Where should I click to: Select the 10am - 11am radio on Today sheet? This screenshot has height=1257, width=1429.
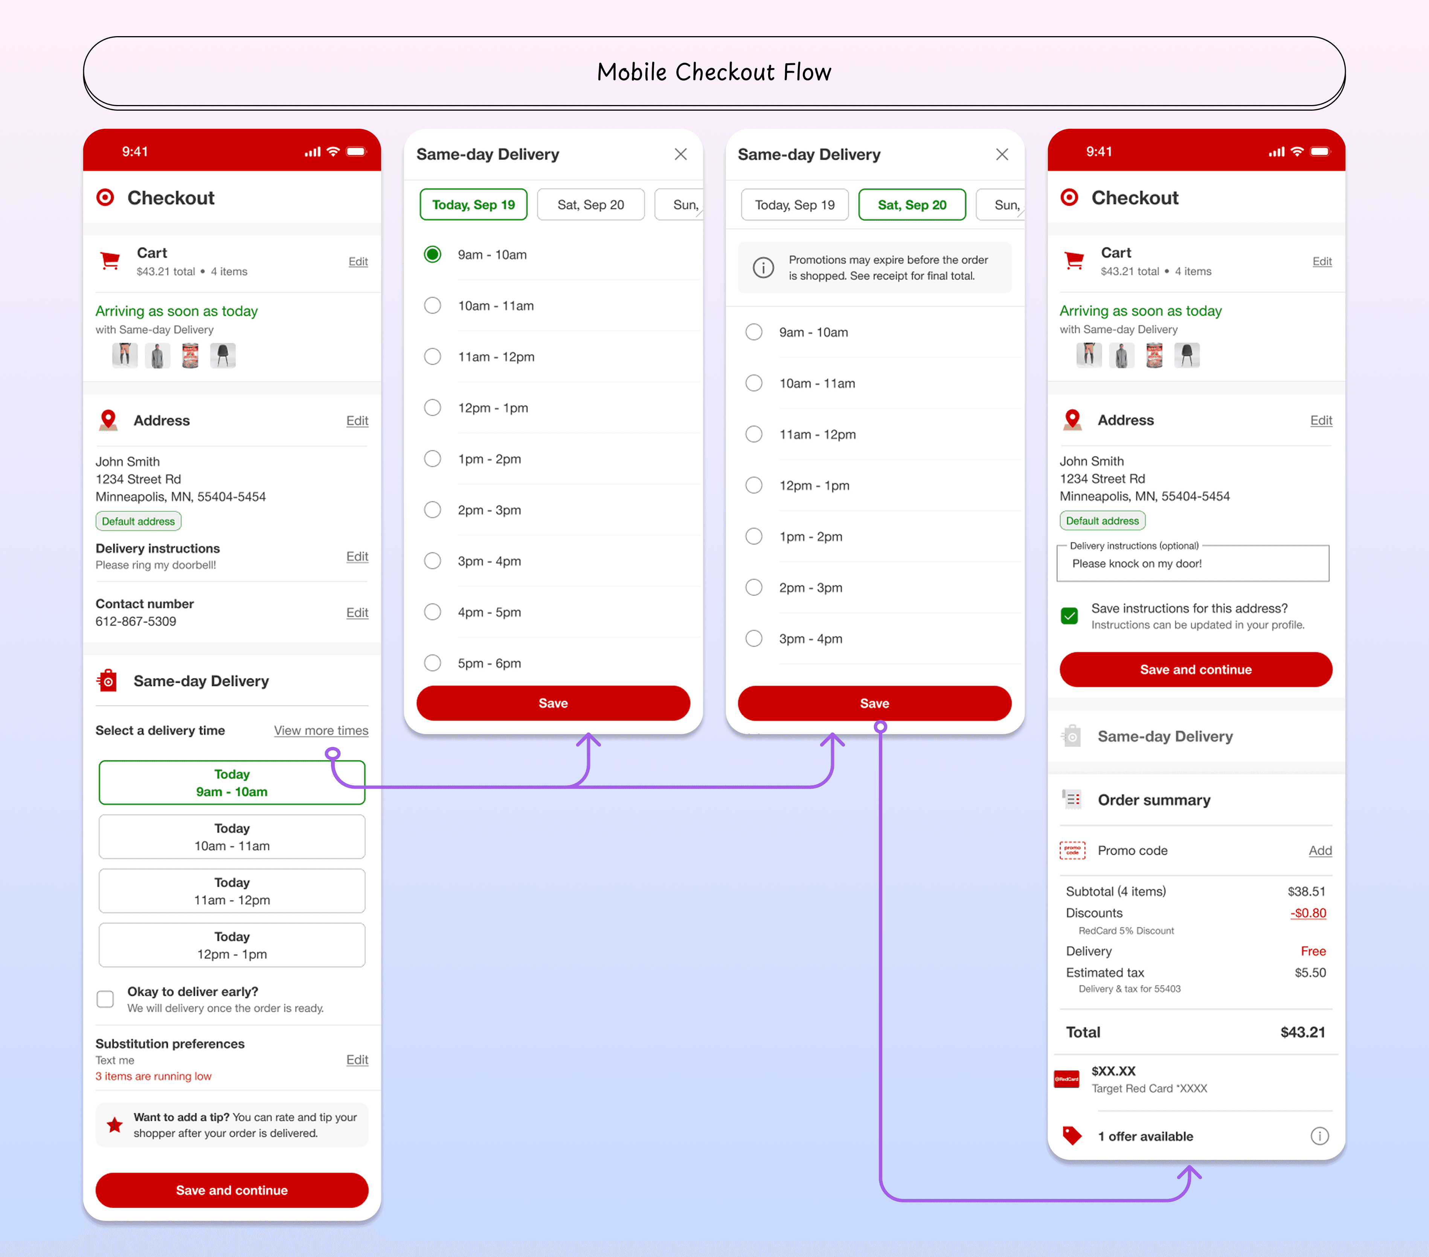tap(433, 306)
